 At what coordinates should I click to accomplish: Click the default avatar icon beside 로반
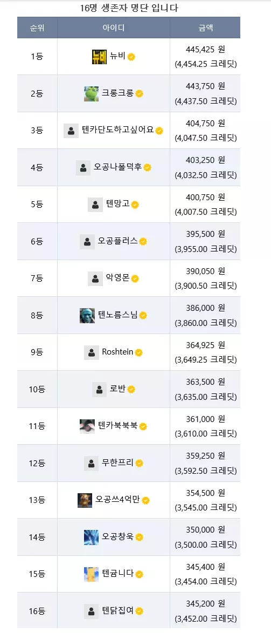99,390
